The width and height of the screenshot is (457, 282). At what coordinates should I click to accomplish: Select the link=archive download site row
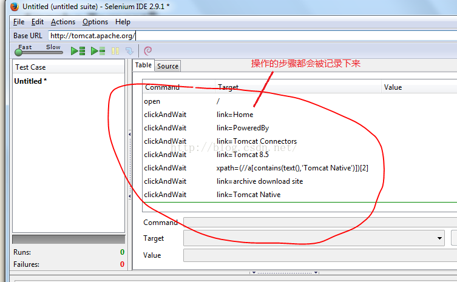click(300, 181)
